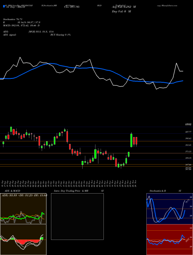The width and height of the screenshot is (193, 255).
Task: Click the 'BUY Slowing @ 1%' signal text
Action: pos(61,35)
